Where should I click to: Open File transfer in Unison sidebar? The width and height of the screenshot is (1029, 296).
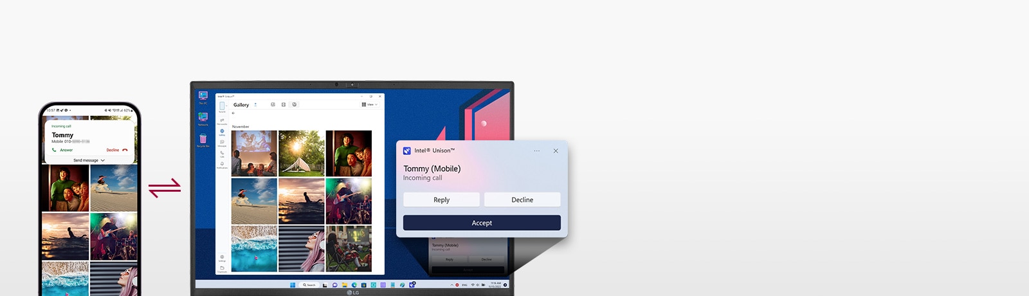pyautogui.click(x=222, y=121)
